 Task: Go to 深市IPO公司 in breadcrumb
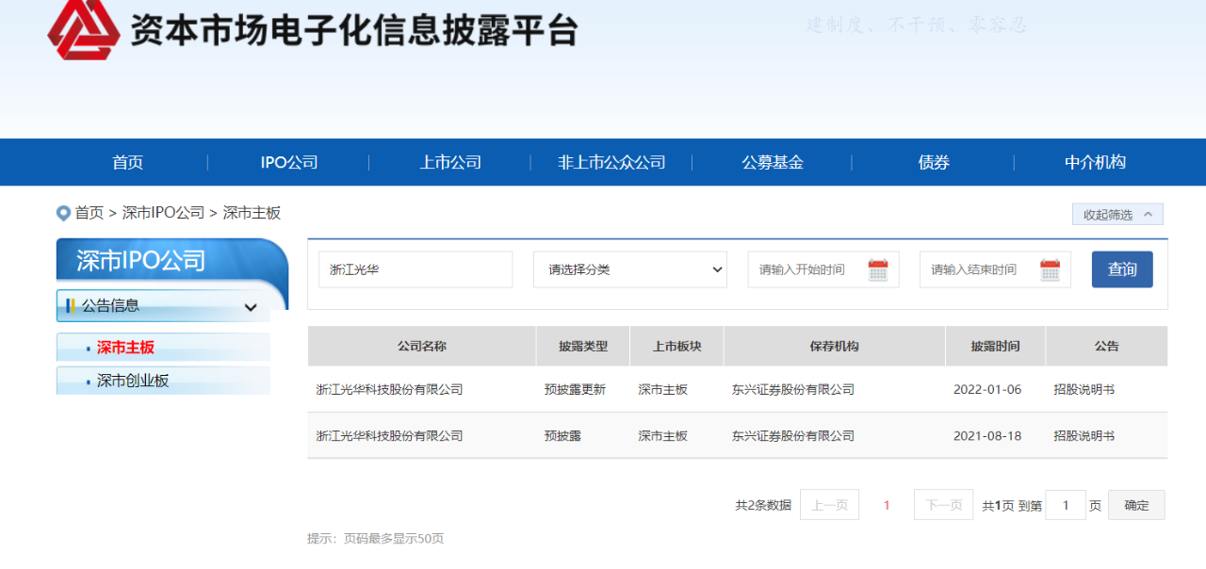(x=163, y=213)
